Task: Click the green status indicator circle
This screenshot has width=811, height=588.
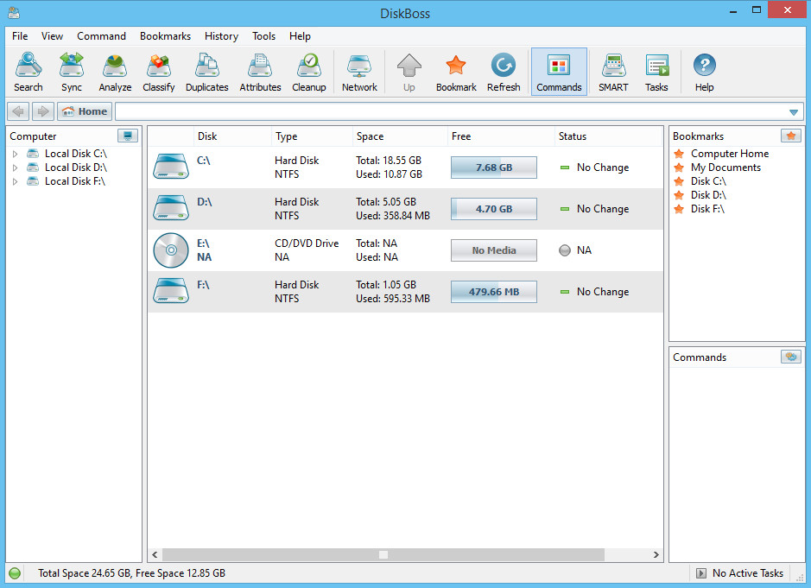Action: [15, 573]
